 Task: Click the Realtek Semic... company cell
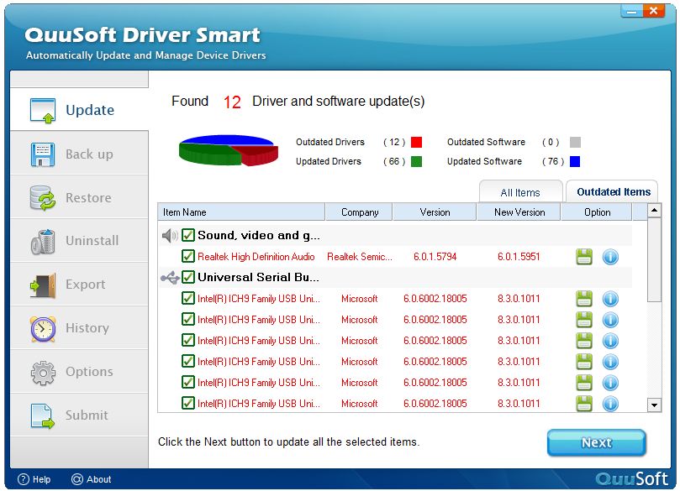tap(360, 257)
